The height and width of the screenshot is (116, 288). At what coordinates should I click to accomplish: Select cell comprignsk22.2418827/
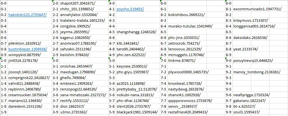click(30, 78)
